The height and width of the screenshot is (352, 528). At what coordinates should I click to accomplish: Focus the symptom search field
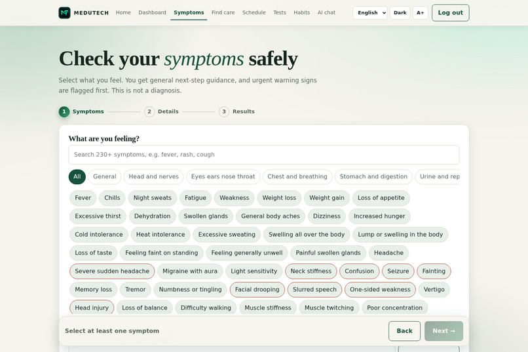coord(263,155)
